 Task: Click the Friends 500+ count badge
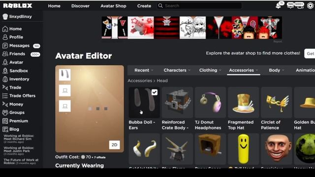tap(35, 55)
